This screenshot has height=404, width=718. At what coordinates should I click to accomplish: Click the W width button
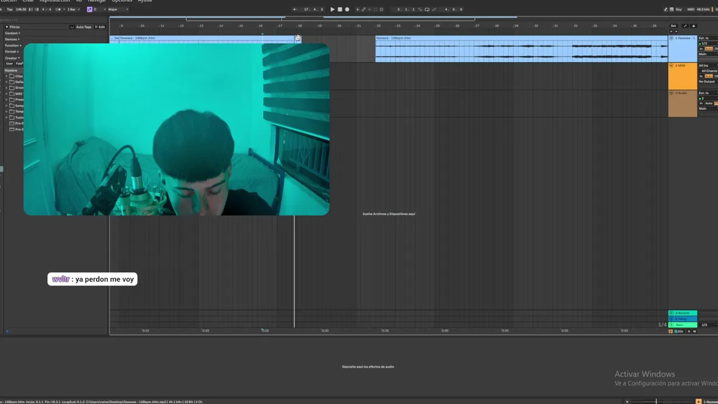pos(694,332)
